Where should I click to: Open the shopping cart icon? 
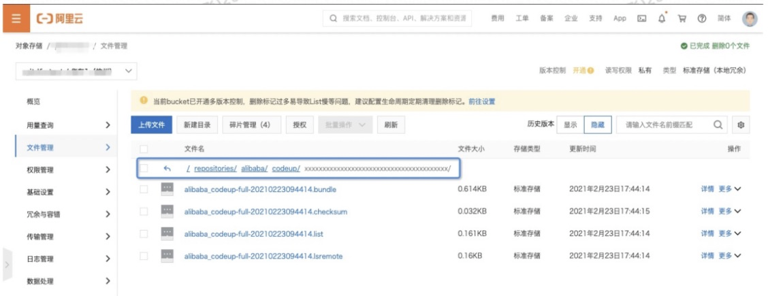coord(682,18)
